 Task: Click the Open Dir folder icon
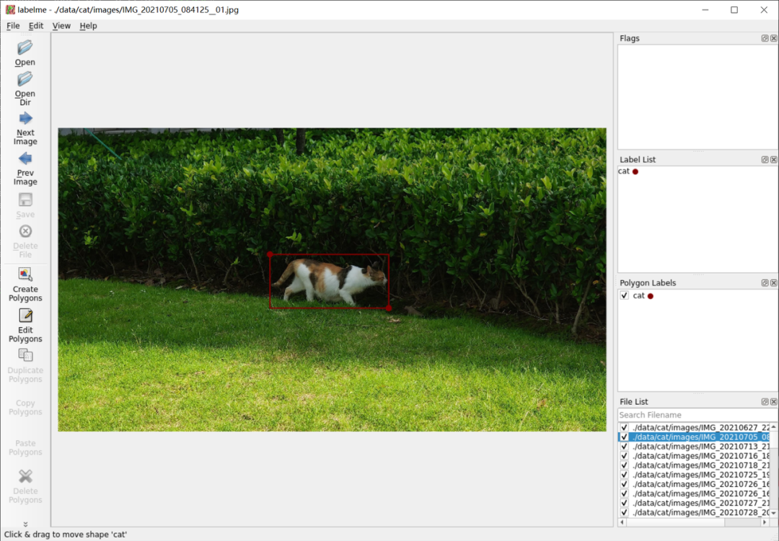(25, 80)
